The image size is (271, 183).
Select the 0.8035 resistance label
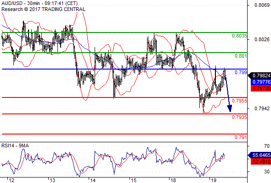[239, 36]
